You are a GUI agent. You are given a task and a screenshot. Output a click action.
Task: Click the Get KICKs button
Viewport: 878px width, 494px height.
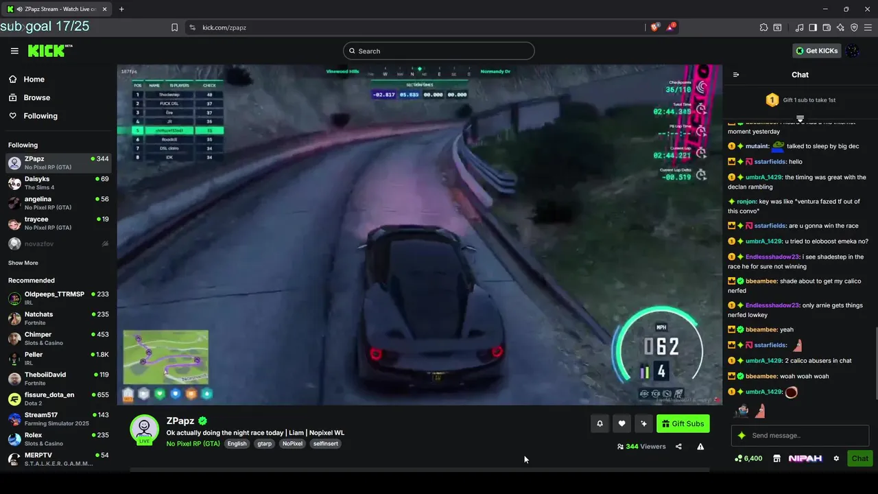816,51
